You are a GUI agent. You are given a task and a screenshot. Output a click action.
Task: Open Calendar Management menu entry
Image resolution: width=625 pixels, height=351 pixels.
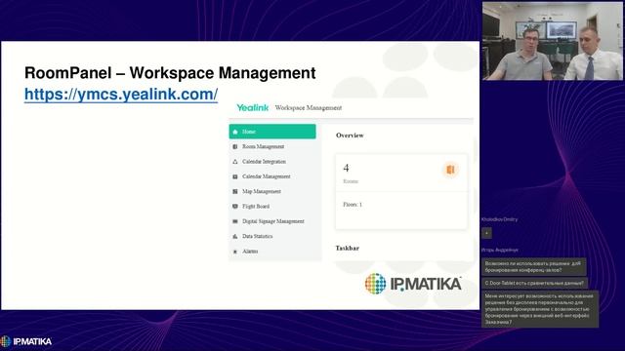pyautogui.click(x=267, y=176)
